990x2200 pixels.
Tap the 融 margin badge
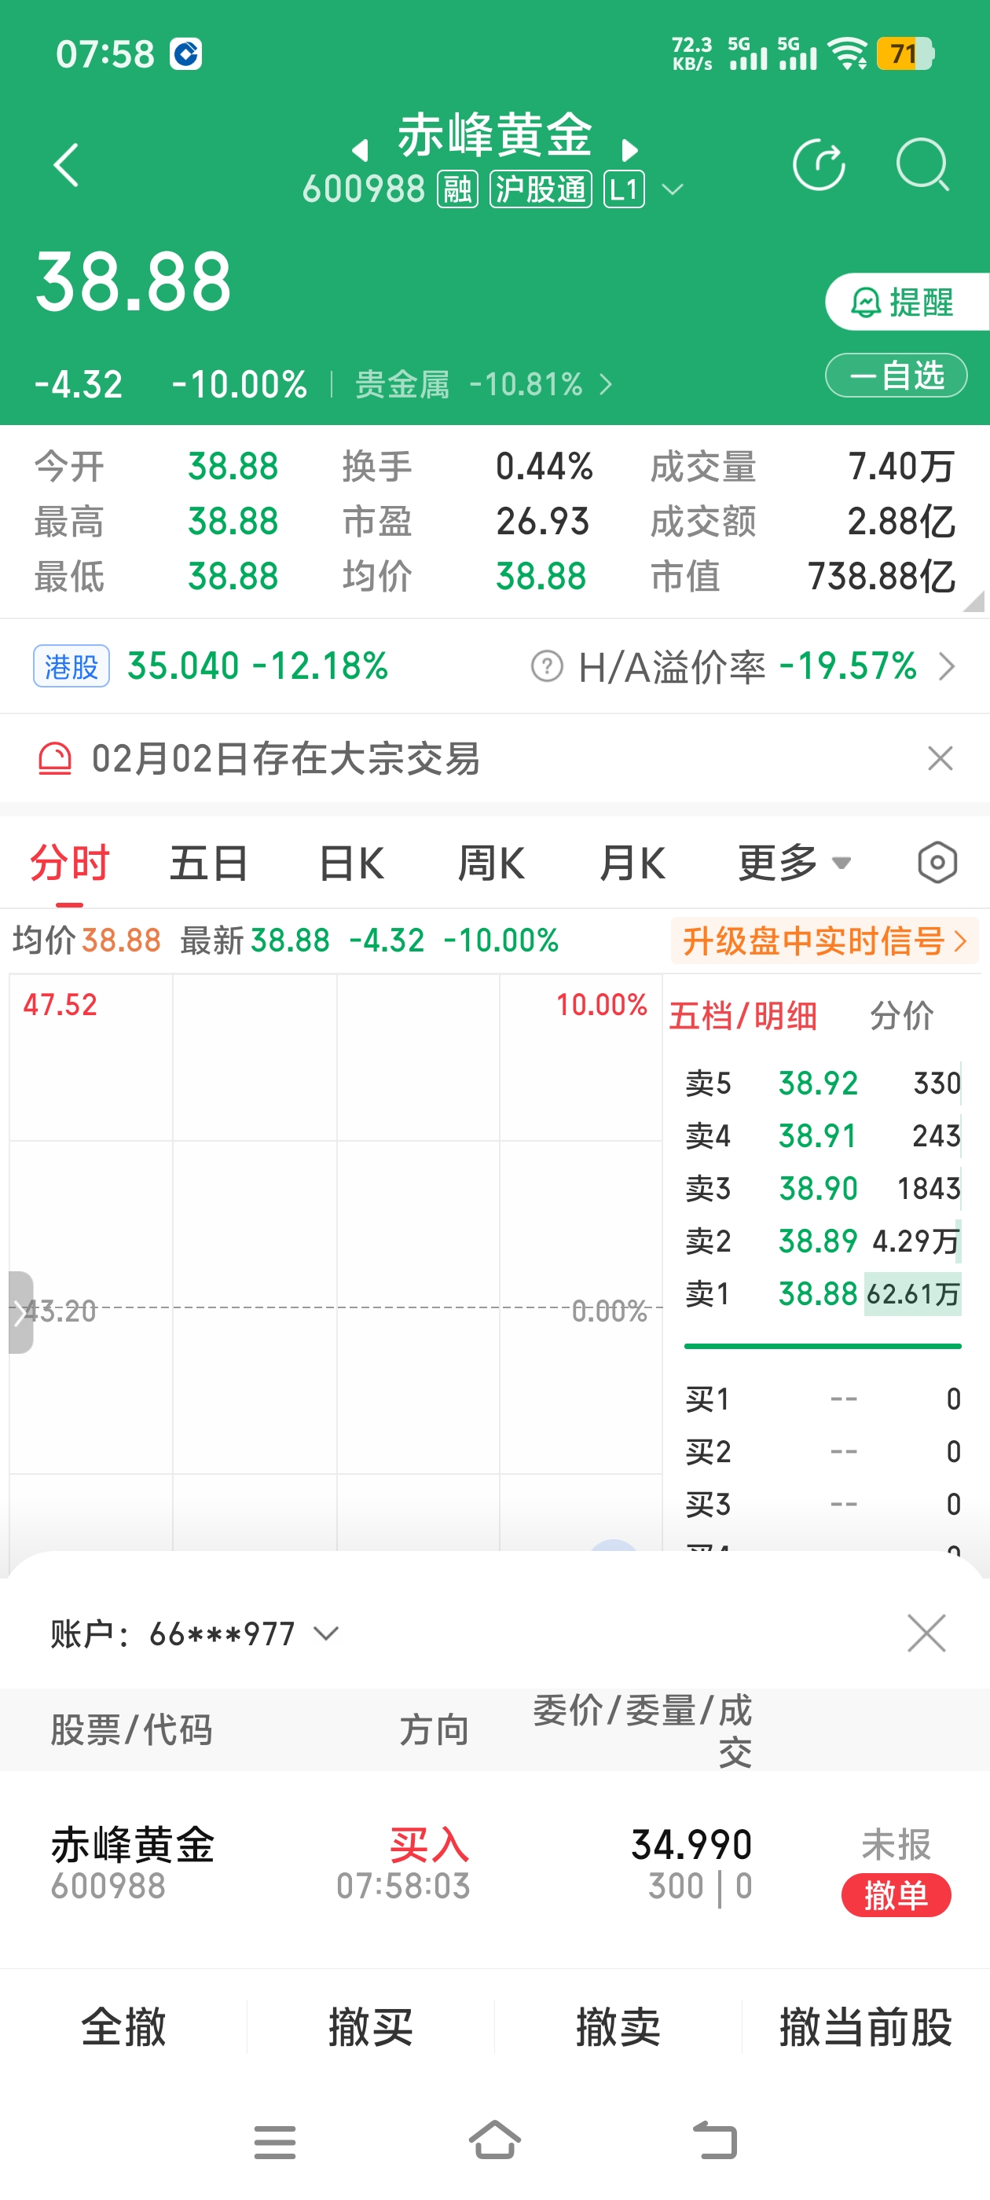coord(457,189)
